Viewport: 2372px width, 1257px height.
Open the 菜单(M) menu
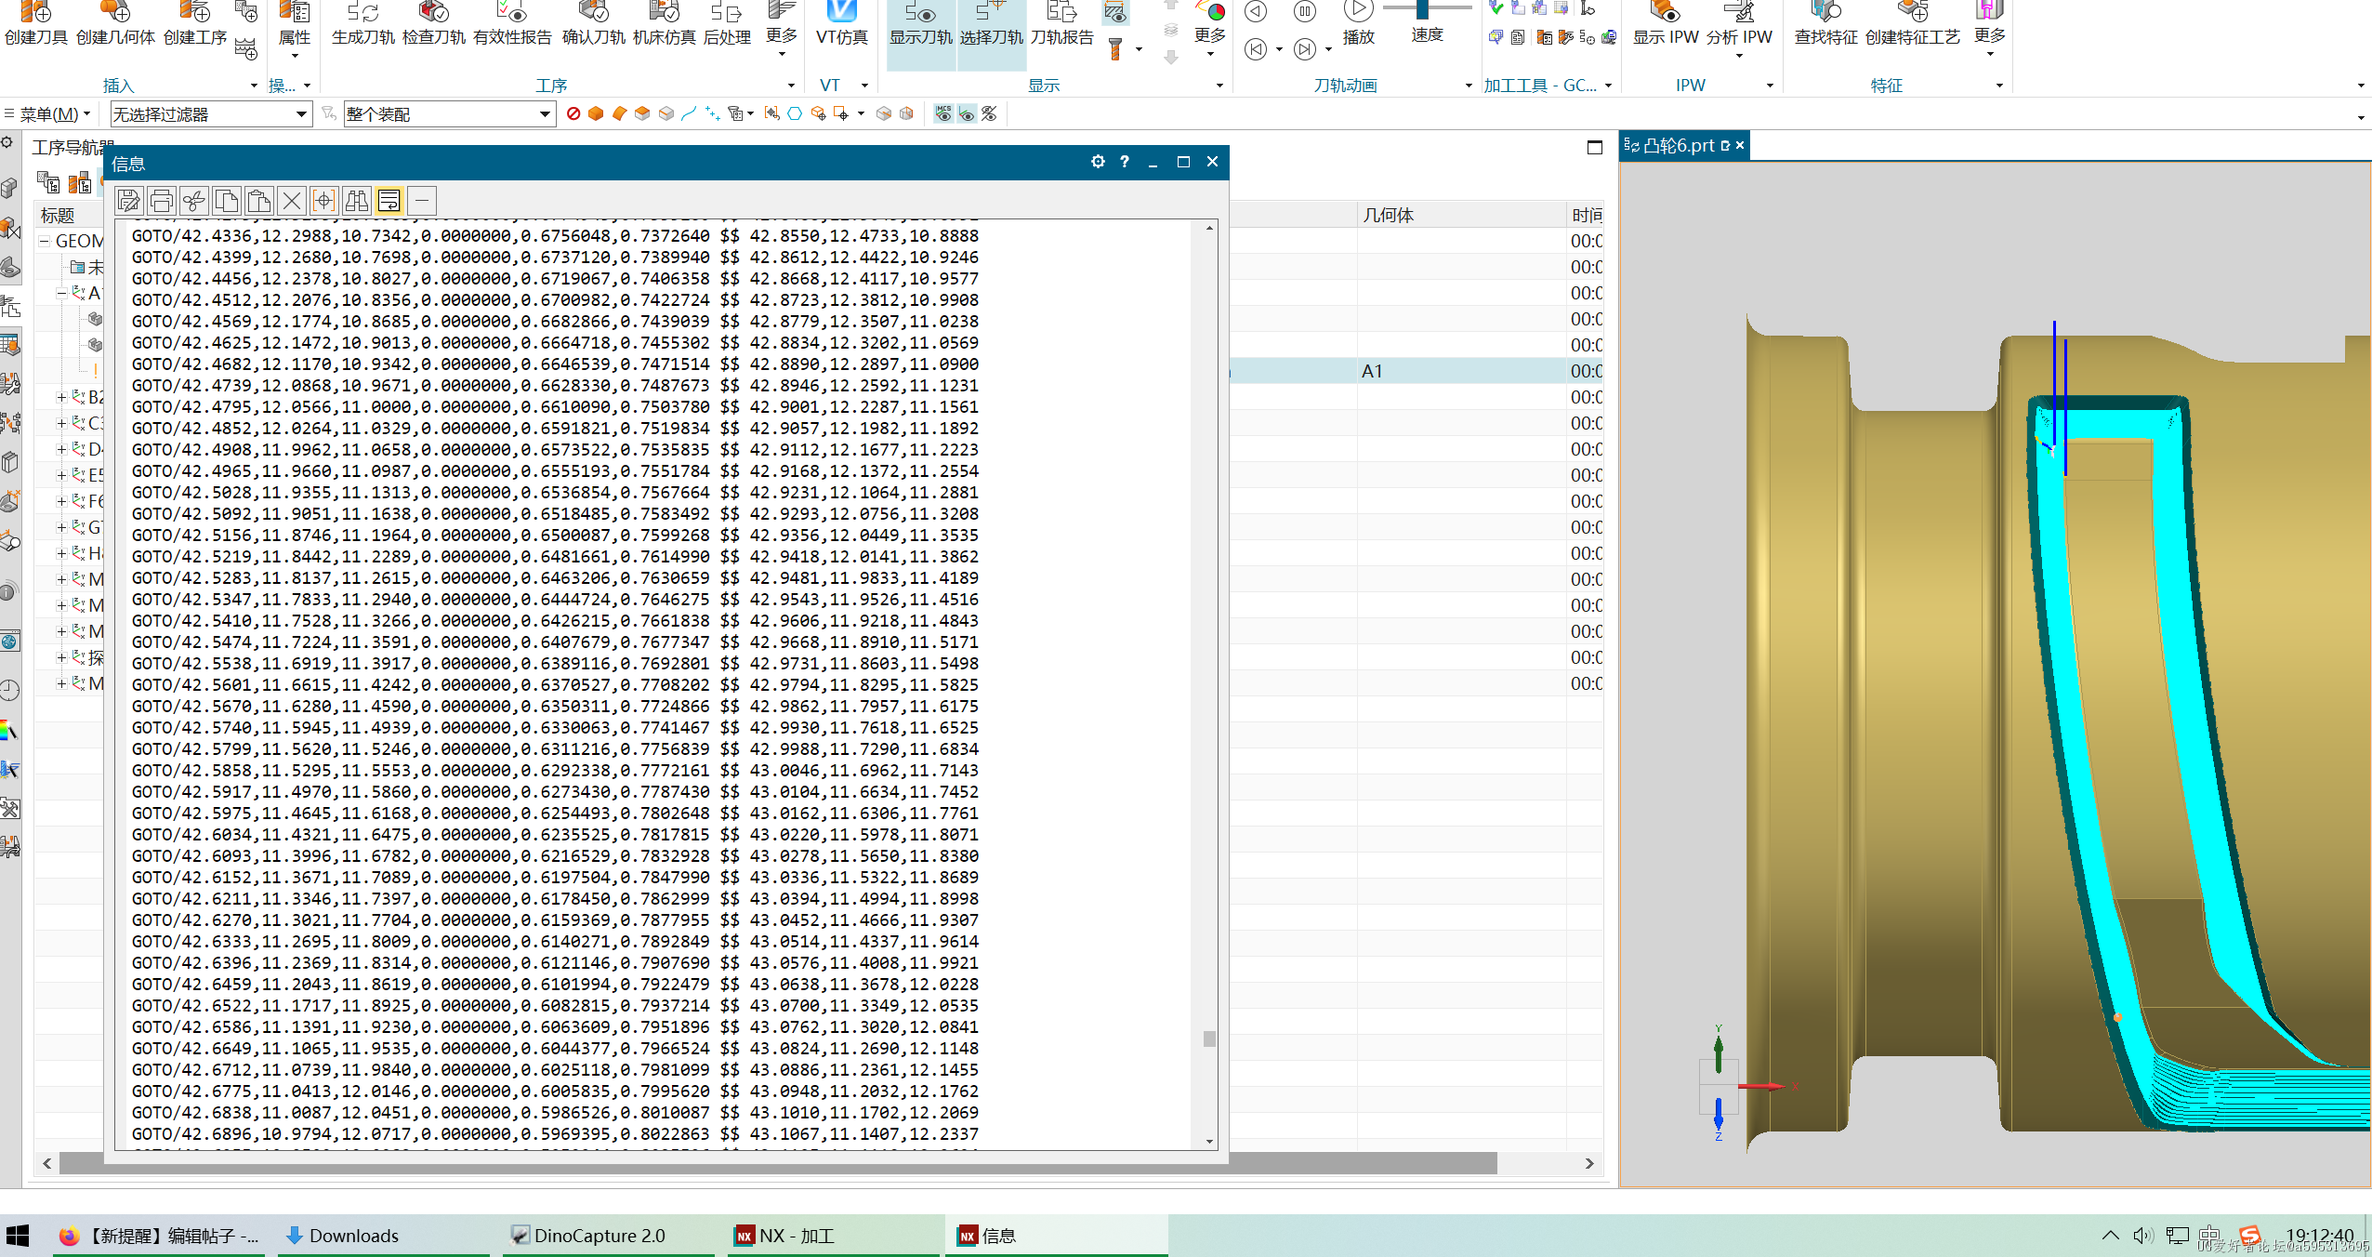click(48, 114)
